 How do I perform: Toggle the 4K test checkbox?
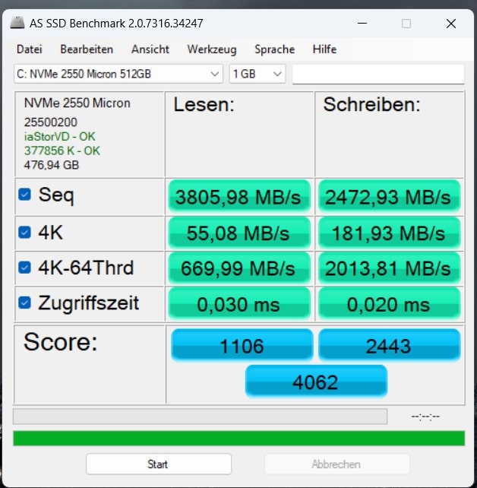click(24, 233)
